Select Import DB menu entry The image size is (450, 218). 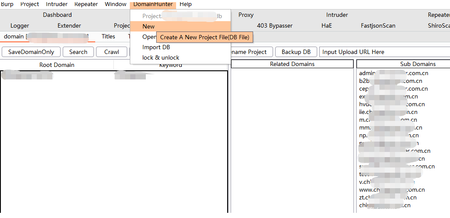pyautogui.click(x=156, y=47)
